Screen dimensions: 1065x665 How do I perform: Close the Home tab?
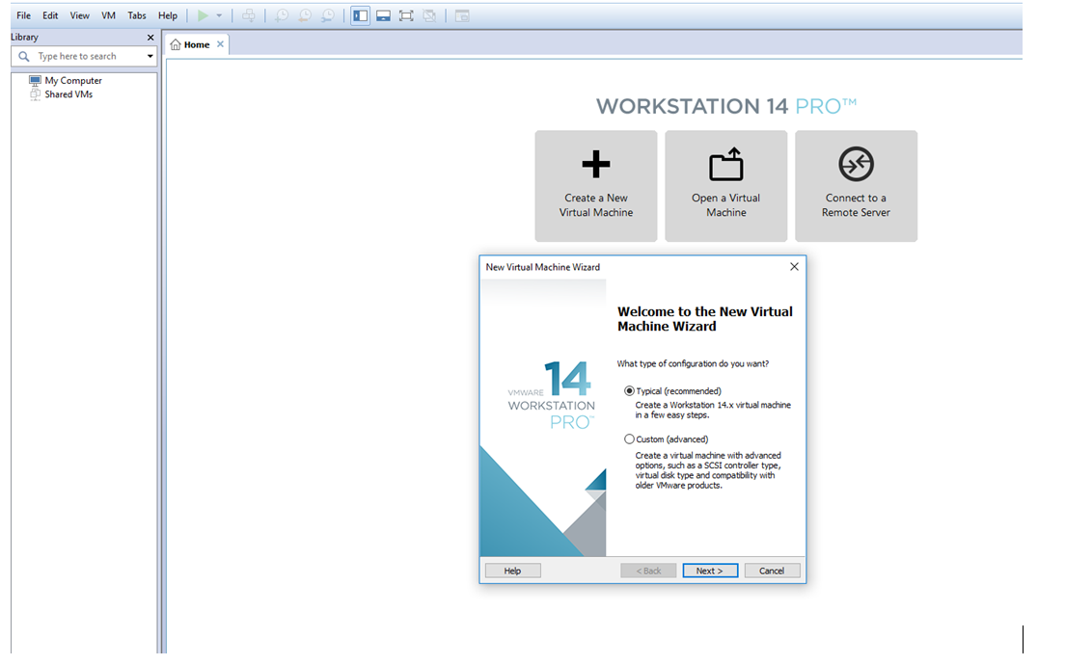(220, 44)
